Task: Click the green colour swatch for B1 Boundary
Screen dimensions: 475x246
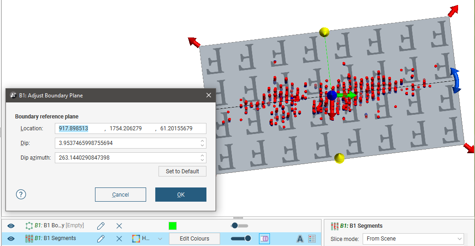Action: [x=172, y=226]
